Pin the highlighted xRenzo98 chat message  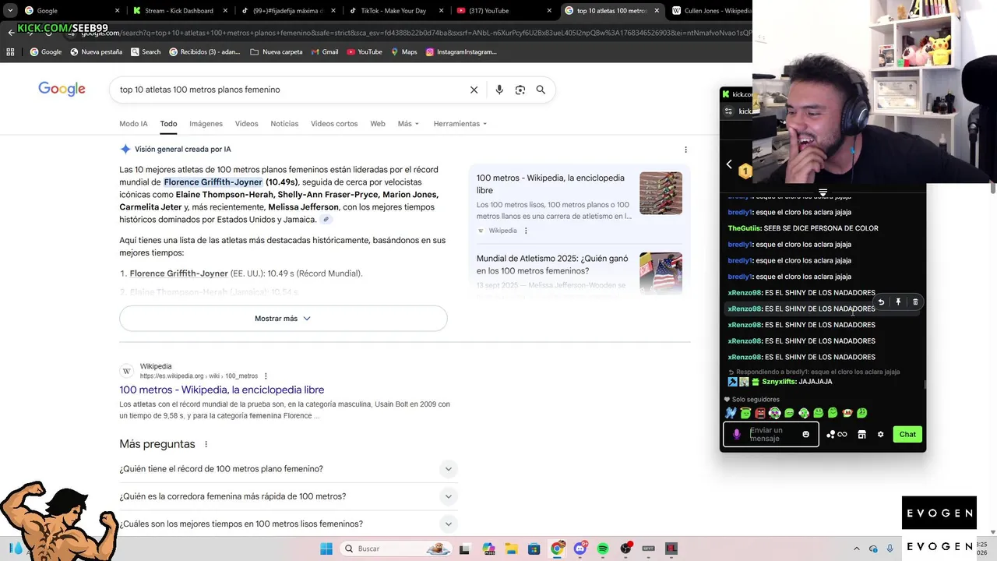click(x=898, y=302)
